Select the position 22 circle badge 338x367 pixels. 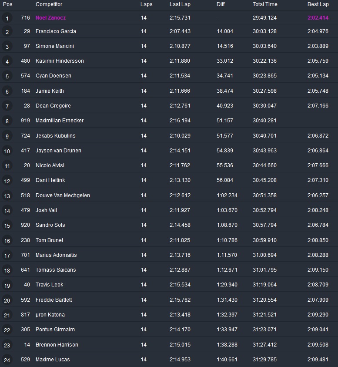pyautogui.click(x=7, y=330)
